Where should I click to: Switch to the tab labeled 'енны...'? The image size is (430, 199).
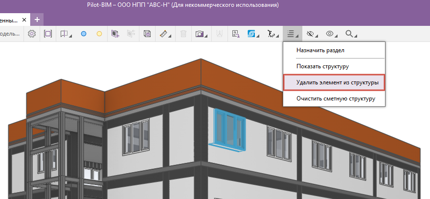coord(9,20)
